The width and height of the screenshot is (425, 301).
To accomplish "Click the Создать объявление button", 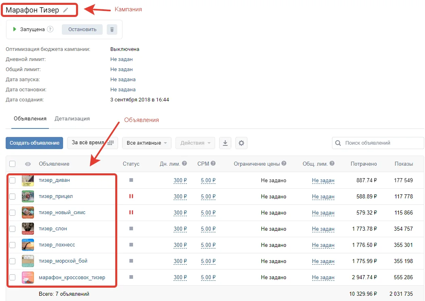I will click(34, 143).
